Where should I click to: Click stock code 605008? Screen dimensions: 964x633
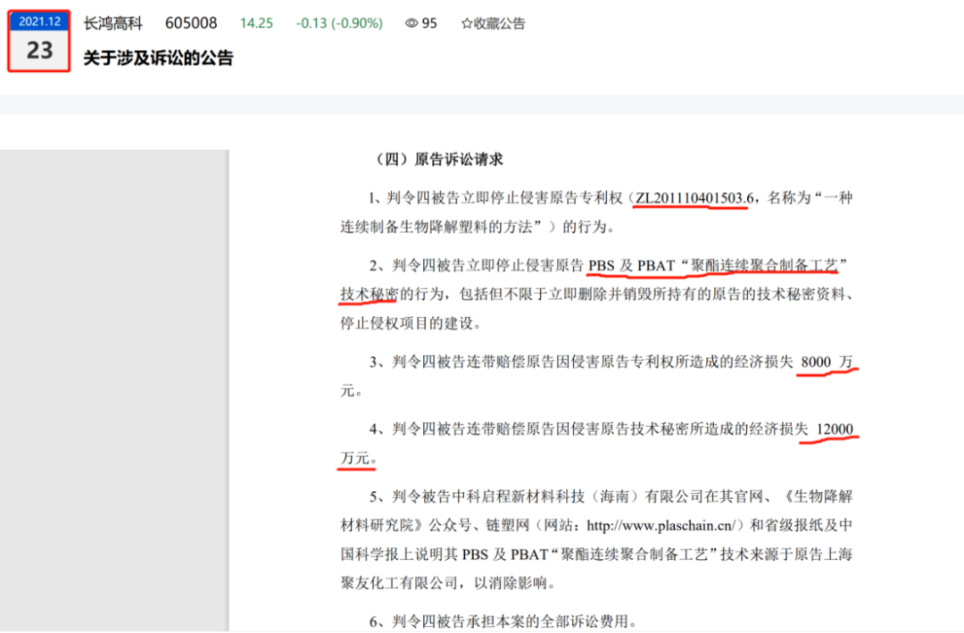[191, 23]
